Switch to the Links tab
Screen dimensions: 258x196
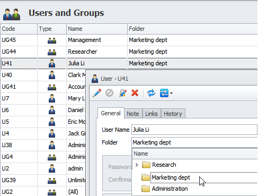click(x=152, y=114)
